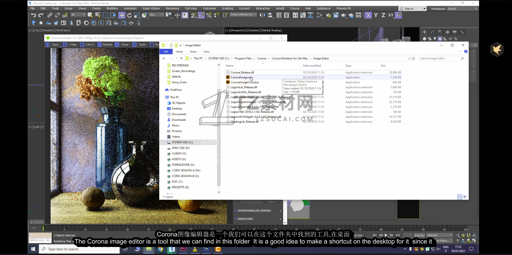512x255 pixels.
Task: Open the Phoenix FD menu
Action: (344, 8)
